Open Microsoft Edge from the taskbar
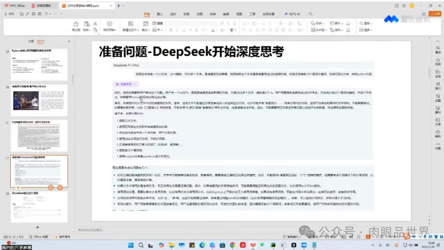This screenshot has width=444, height=250. [202, 245]
